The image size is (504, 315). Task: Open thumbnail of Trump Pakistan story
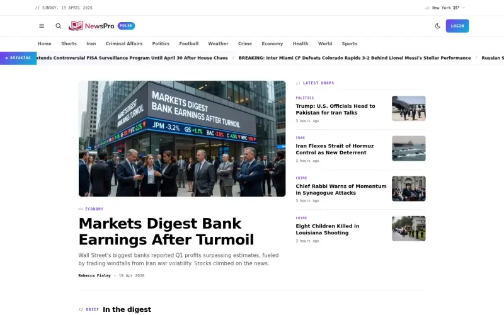point(408,108)
